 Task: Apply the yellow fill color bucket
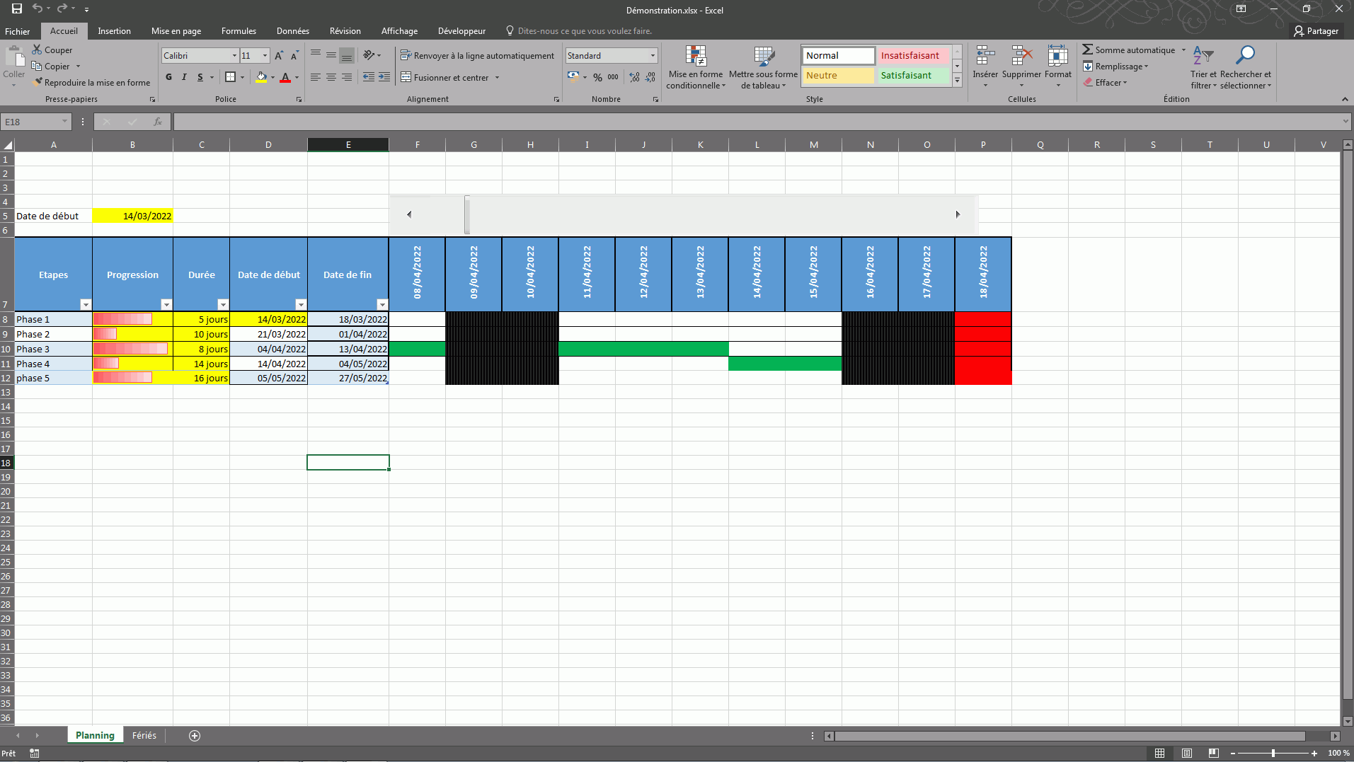coord(261,77)
